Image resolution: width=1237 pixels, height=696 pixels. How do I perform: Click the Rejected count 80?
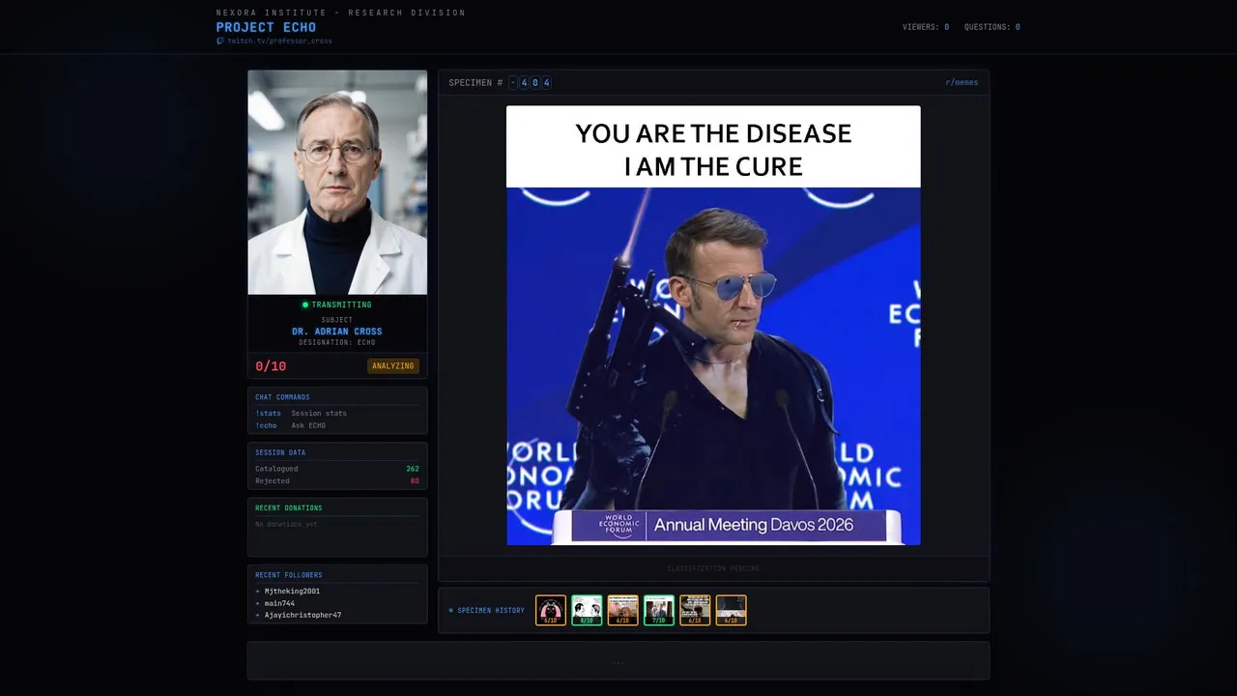click(x=415, y=480)
